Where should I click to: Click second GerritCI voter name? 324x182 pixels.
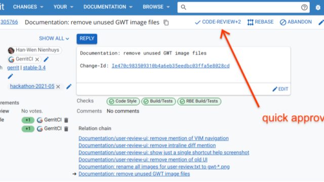pyautogui.click(x=53, y=129)
